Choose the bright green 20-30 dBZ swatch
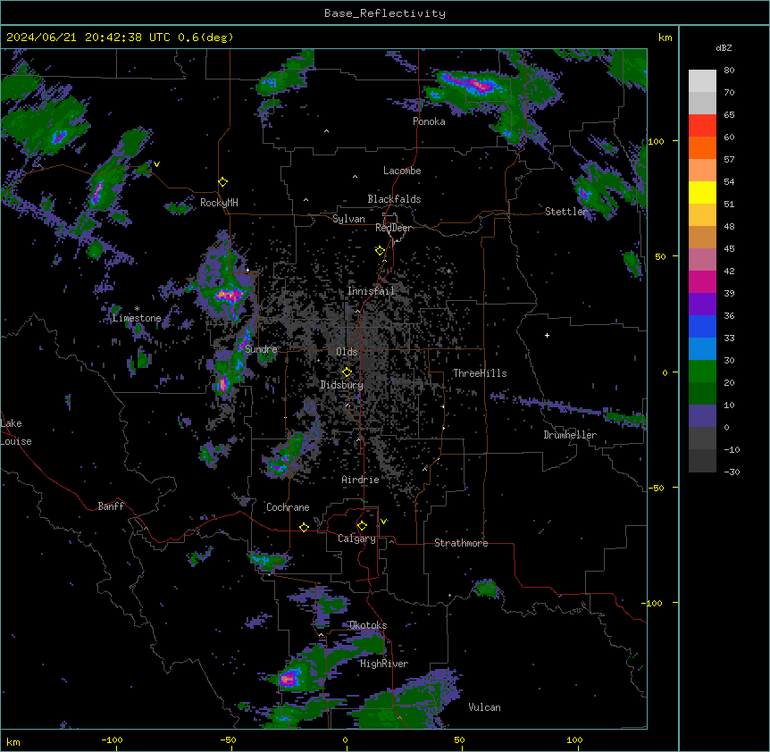This screenshot has width=770, height=752. pyautogui.click(x=702, y=372)
